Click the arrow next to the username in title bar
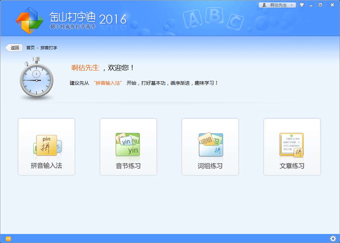 point(292,5)
